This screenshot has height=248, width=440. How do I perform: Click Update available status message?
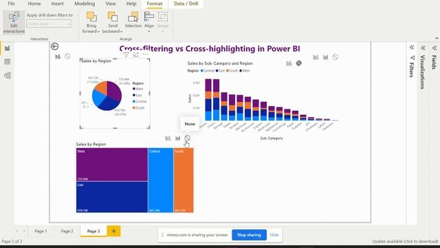tap(405, 241)
